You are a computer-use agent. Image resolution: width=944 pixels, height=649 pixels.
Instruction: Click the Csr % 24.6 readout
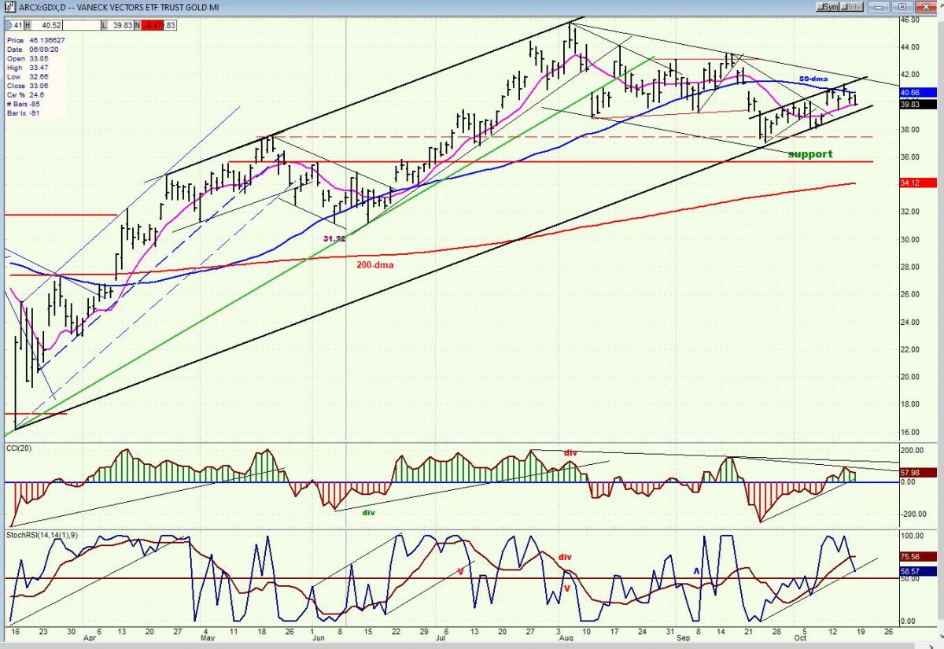click(x=25, y=95)
